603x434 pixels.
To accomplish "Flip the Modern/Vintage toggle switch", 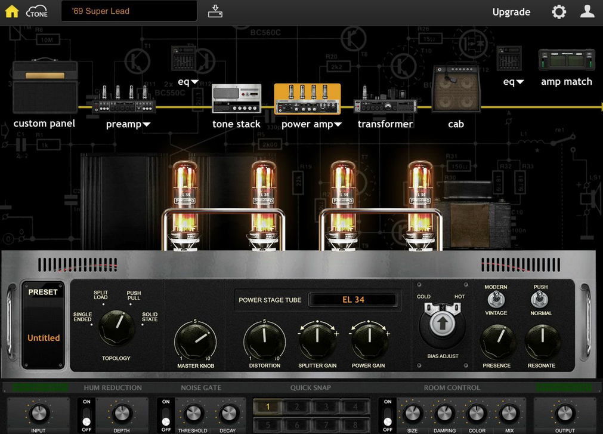I will pos(496,299).
